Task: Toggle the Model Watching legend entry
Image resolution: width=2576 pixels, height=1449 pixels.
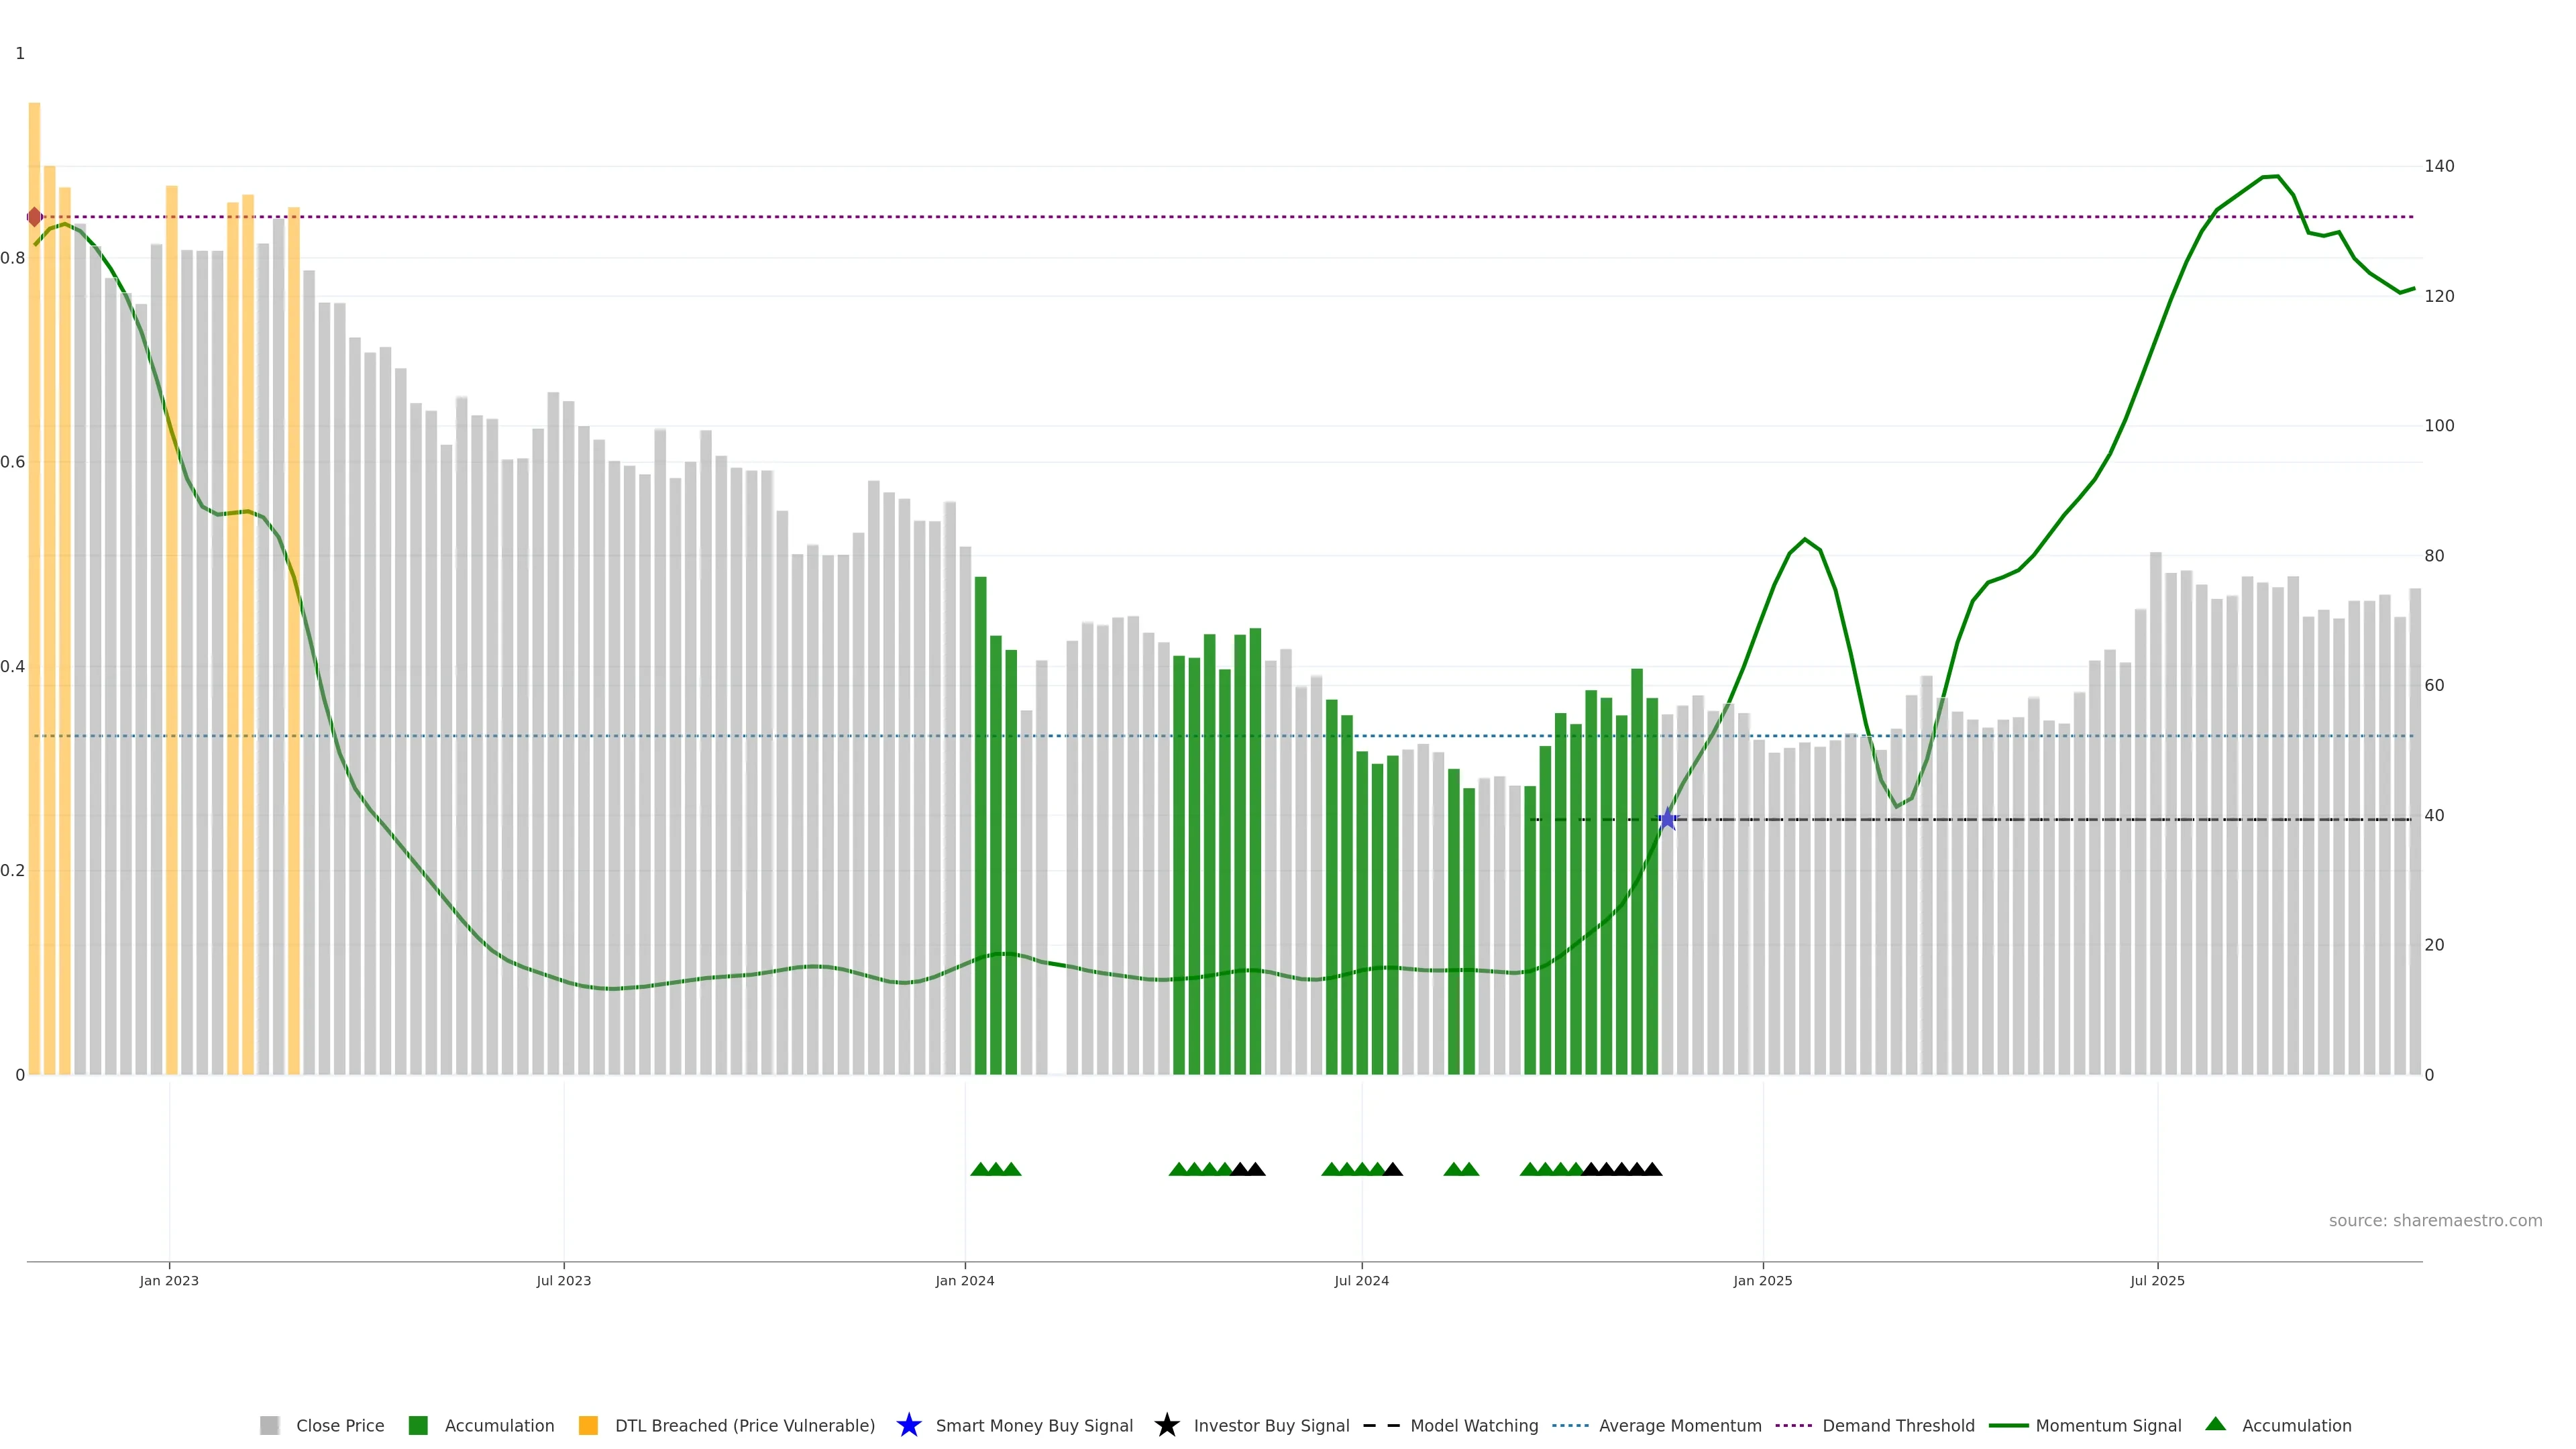Action: click(x=1474, y=1425)
